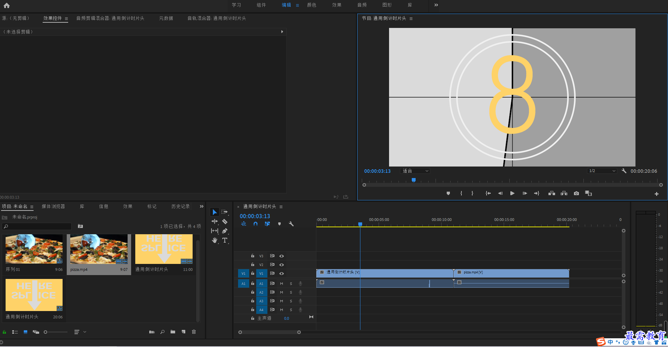Open the program monitor button editor plus
The height and width of the screenshot is (347, 668).
[656, 194]
